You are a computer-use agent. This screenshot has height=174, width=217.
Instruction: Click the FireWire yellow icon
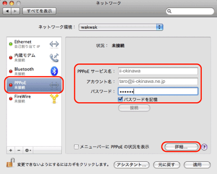pyautogui.click(x=54, y=98)
